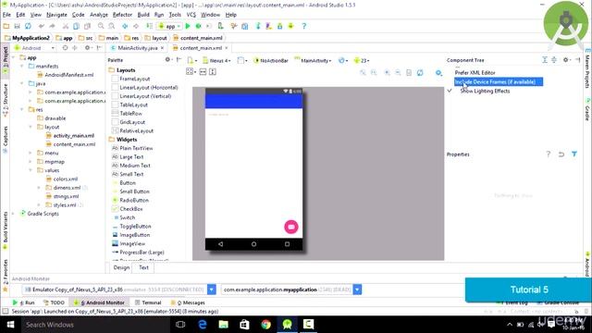Click the Windows search box
The image size is (592, 333).
coord(95,325)
